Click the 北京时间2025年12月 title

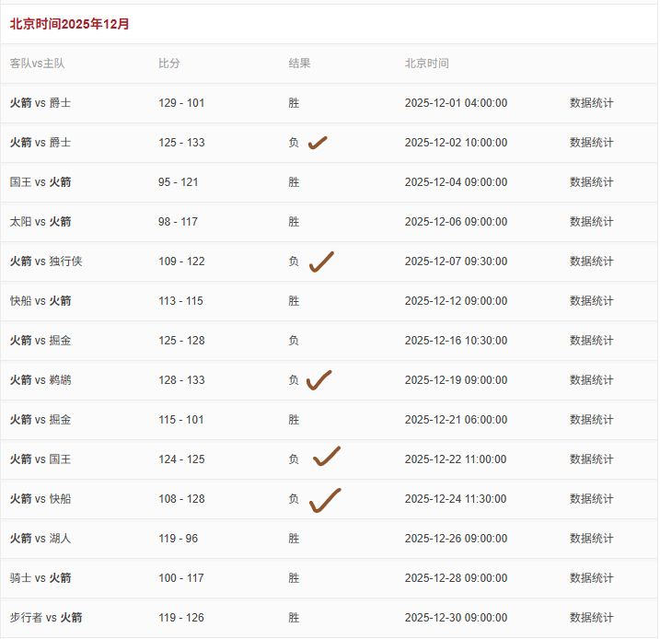[x=70, y=24]
